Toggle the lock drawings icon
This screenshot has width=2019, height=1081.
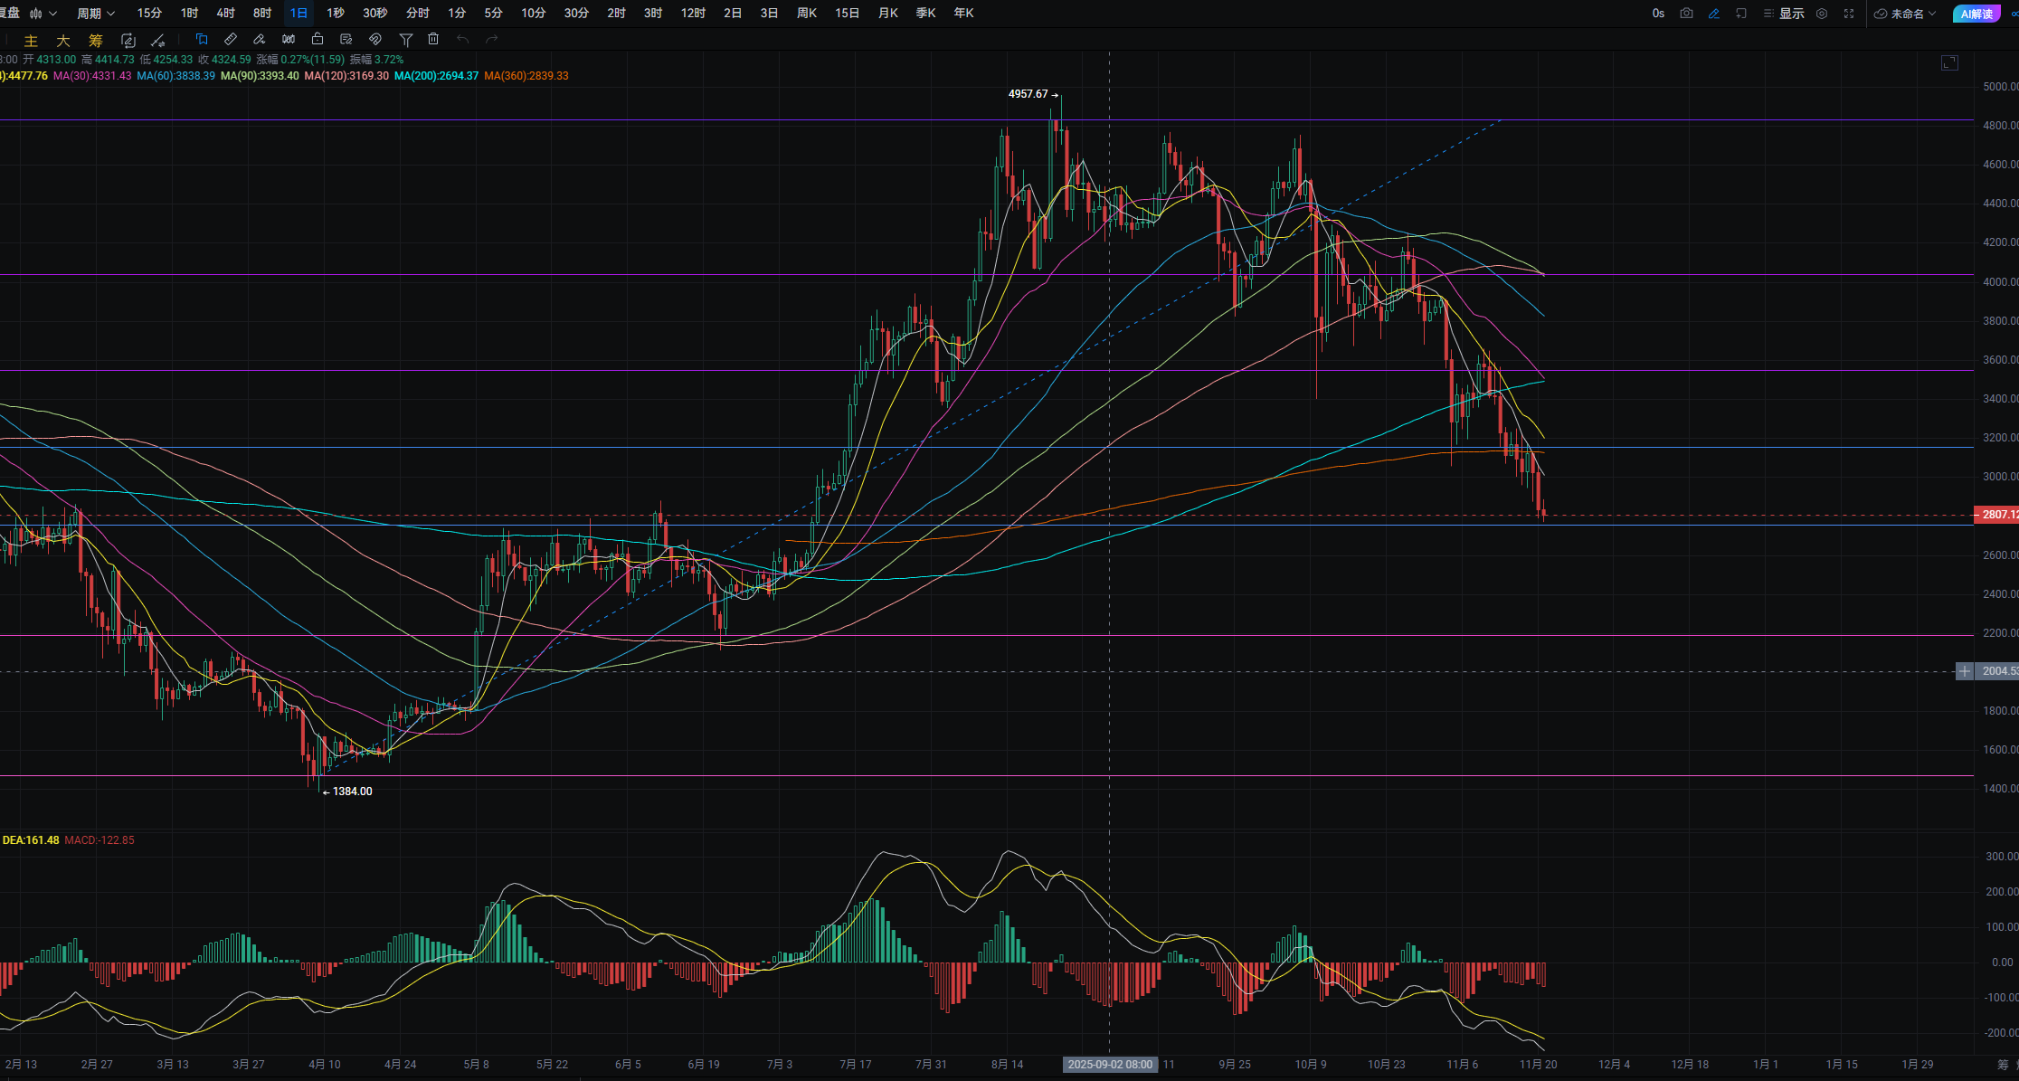(317, 39)
